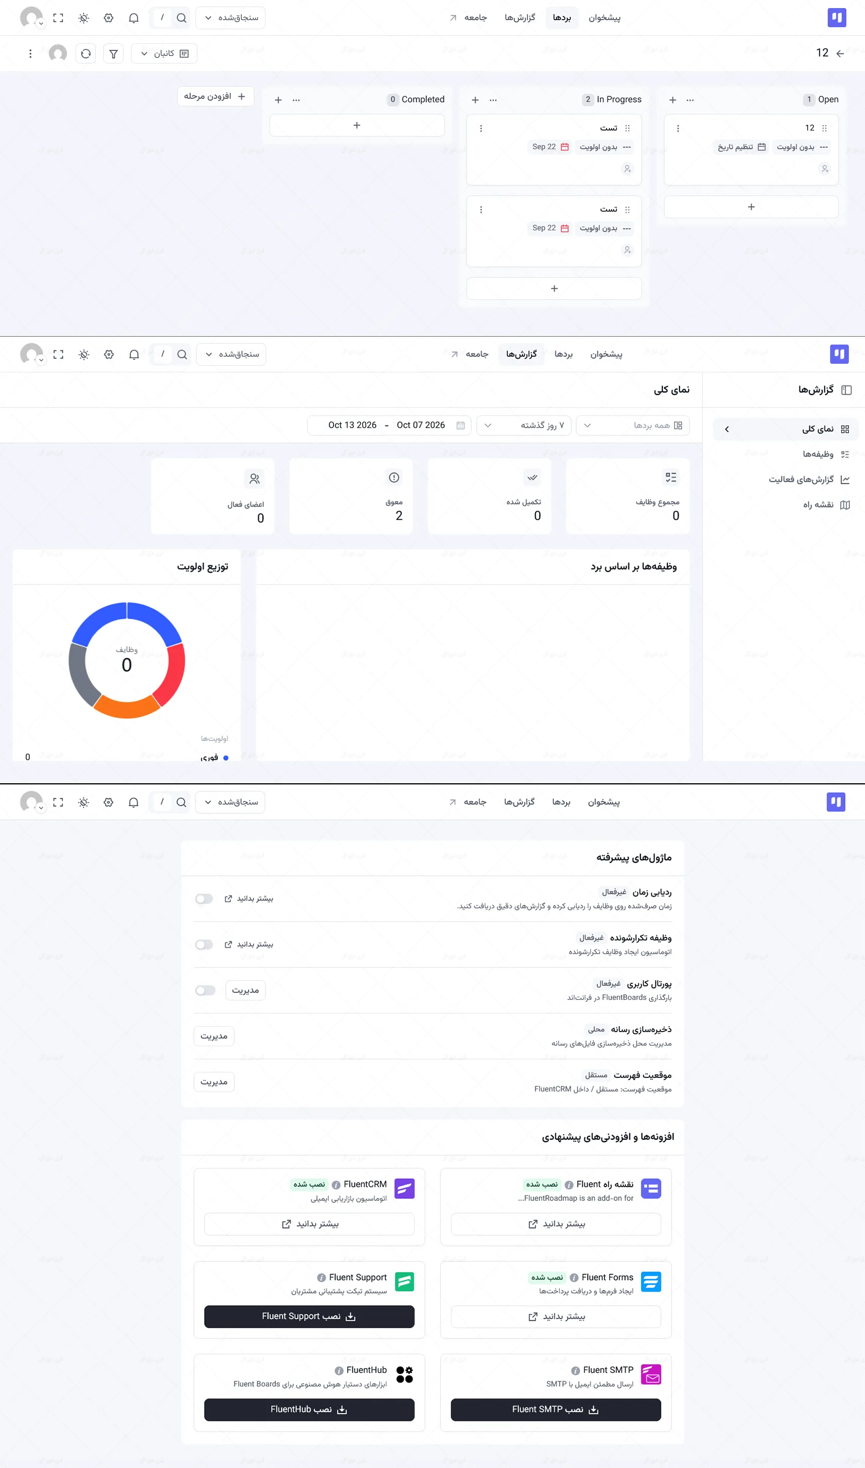The width and height of the screenshot is (865, 1468).
Task: Open the kebab menu on the card titled 12
Action: point(678,129)
